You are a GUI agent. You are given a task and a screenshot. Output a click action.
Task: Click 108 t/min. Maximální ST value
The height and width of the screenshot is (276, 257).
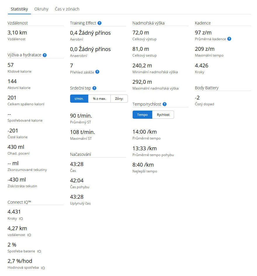coord(82,132)
